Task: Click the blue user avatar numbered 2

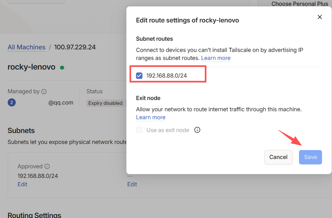Action: (x=12, y=103)
